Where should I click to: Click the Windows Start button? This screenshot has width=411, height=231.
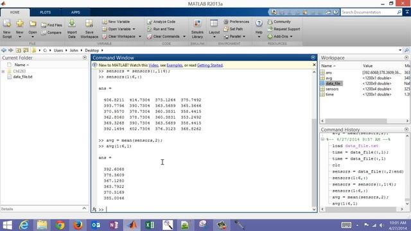[x=7, y=225]
